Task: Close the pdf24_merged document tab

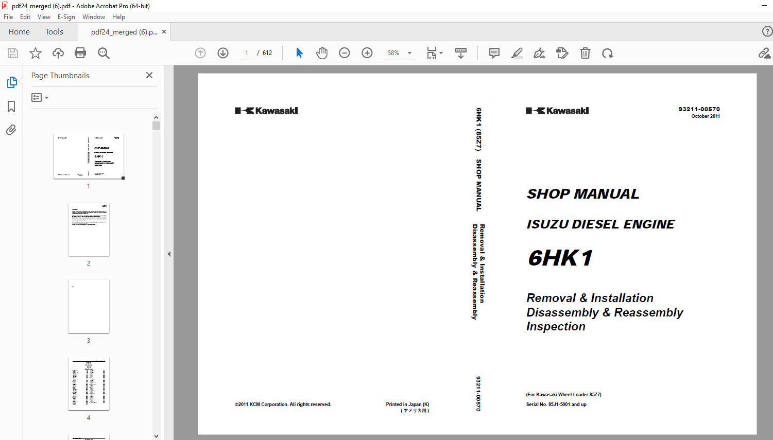Action: [x=164, y=32]
